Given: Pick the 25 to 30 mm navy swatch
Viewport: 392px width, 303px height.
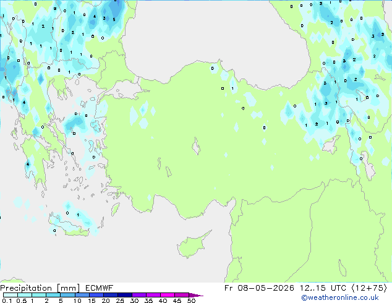Looking at the screenshot, I should pos(125,295).
